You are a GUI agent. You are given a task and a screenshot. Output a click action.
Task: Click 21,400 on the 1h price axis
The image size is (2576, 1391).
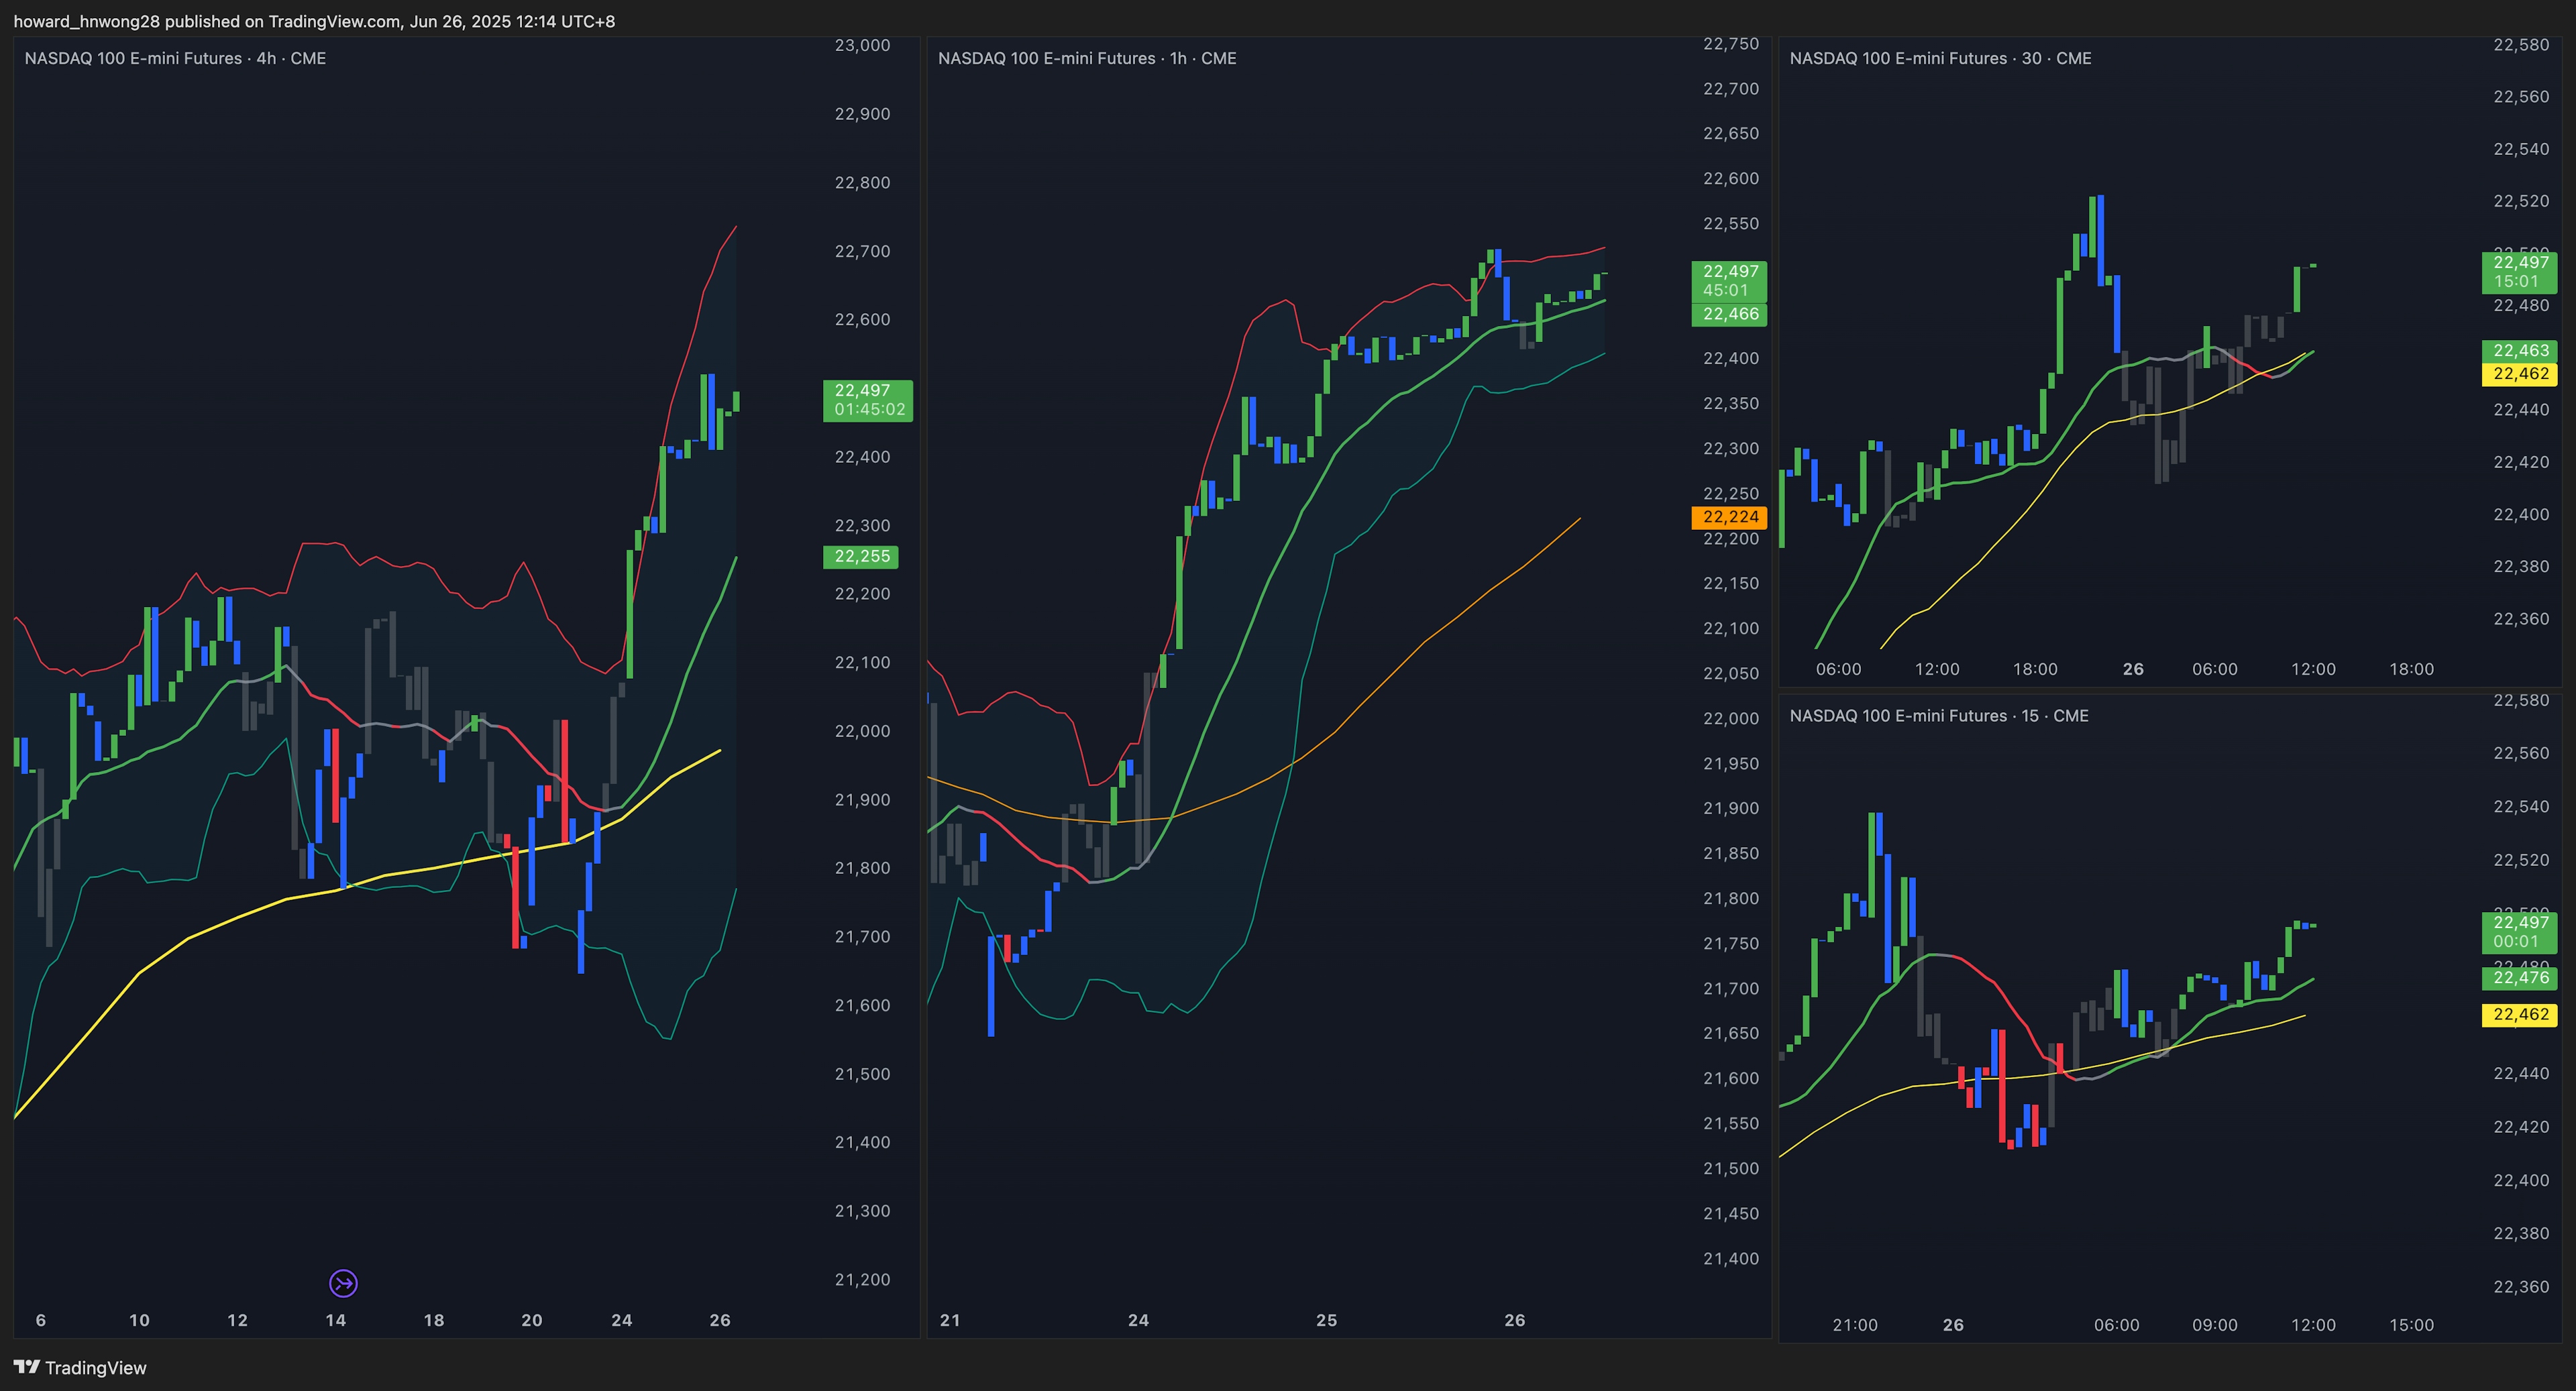(1731, 1258)
